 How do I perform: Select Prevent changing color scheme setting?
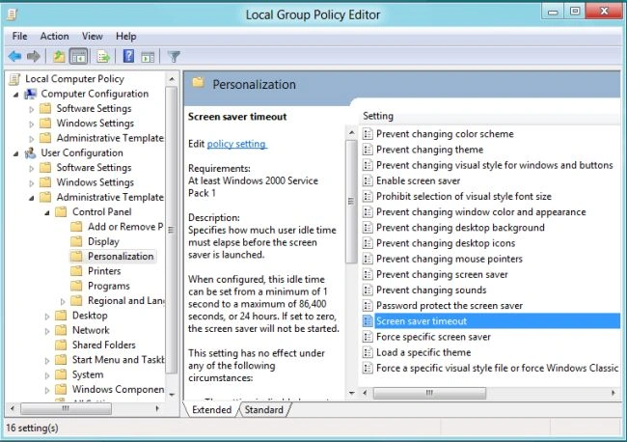(x=445, y=134)
